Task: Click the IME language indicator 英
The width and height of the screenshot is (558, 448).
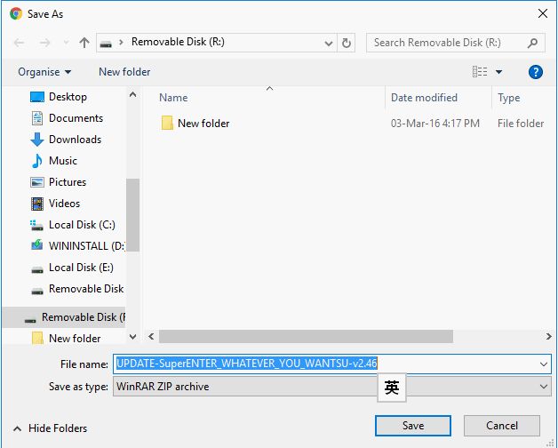Action: click(392, 388)
